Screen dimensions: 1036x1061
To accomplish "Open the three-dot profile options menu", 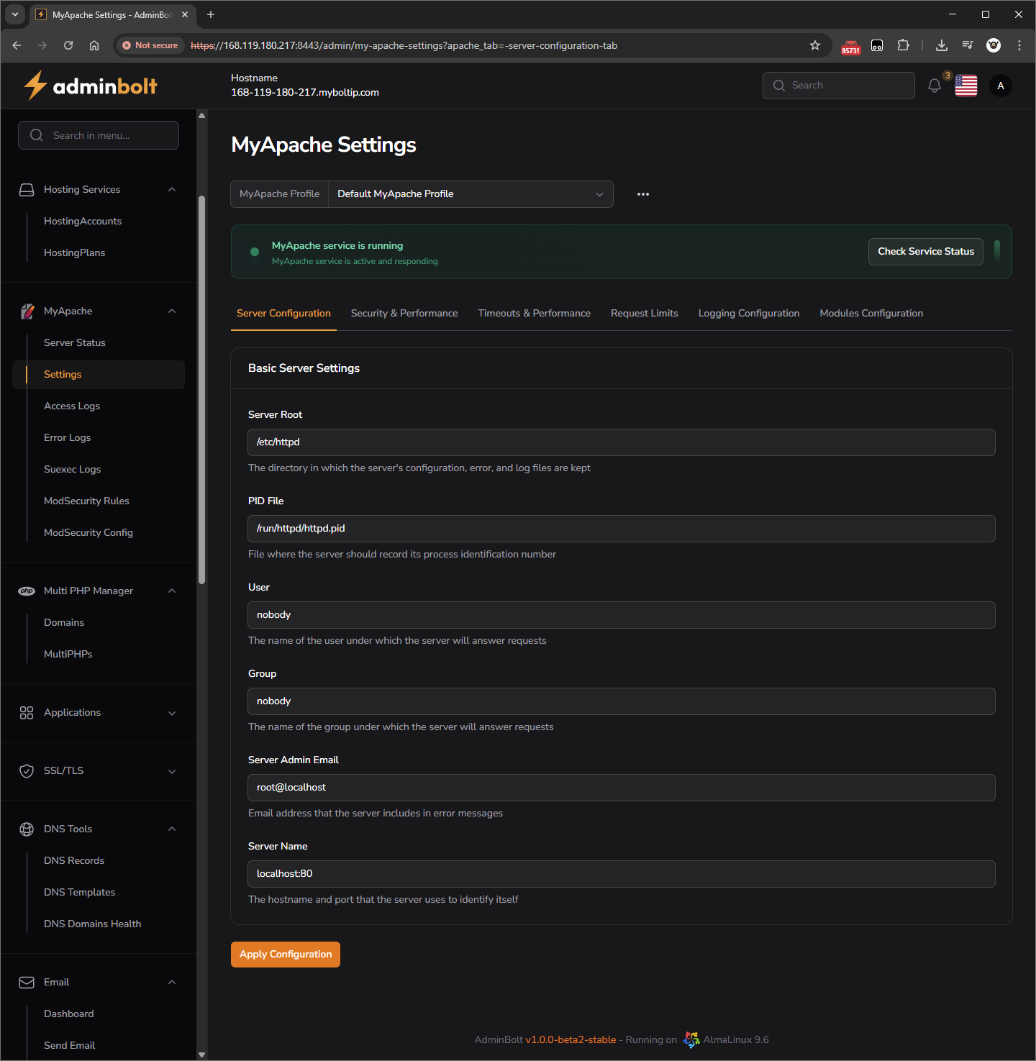I will (642, 194).
